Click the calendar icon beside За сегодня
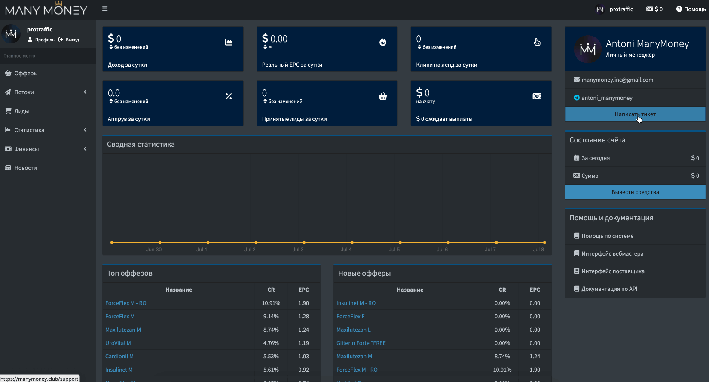Screen dimensions: 709x382 point(577,158)
